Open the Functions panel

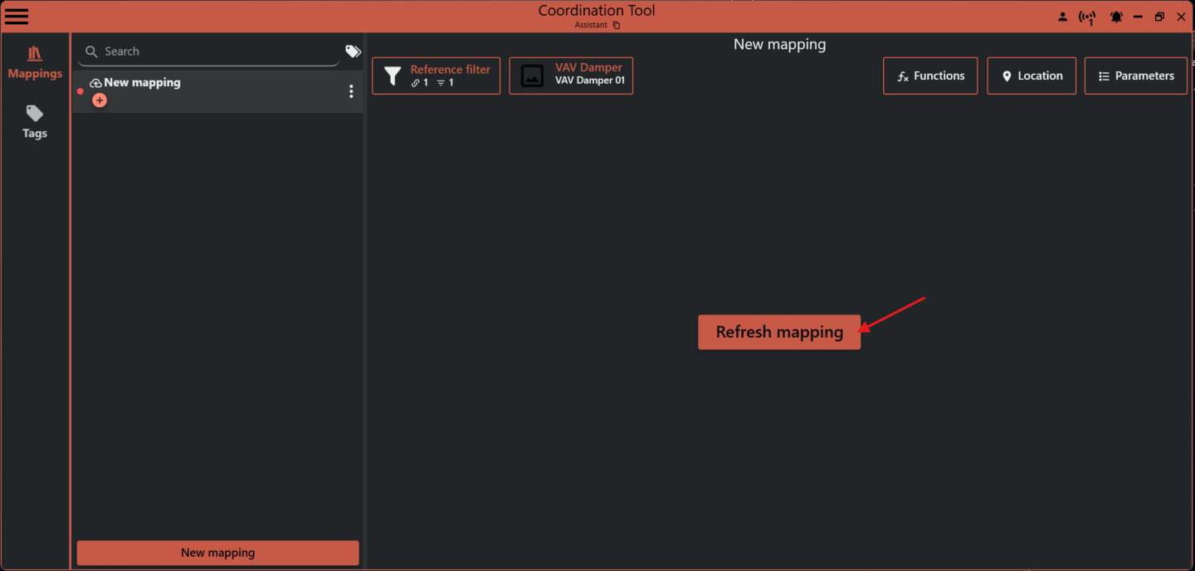pos(930,76)
